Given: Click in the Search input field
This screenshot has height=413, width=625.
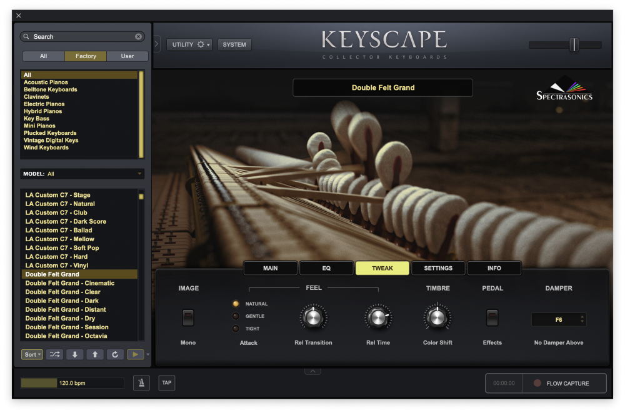Looking at the screenshot, I should tap(82, 37).
